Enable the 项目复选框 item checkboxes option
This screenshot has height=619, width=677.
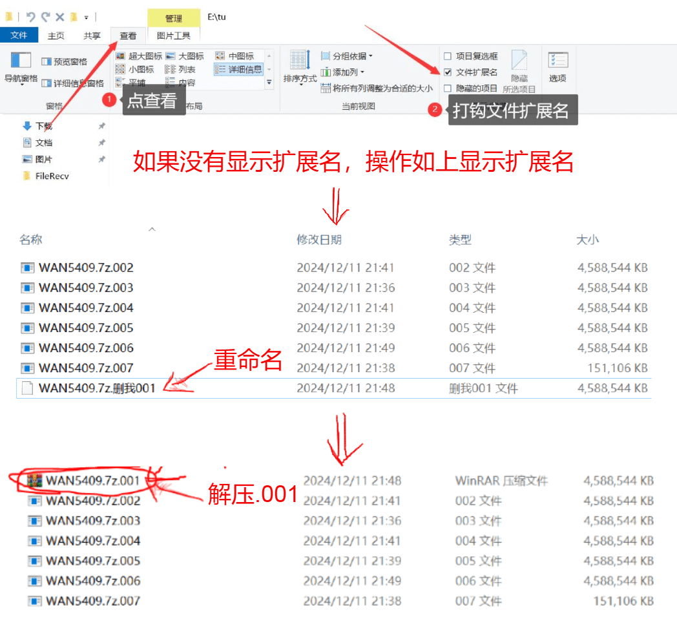click(448, 57)
